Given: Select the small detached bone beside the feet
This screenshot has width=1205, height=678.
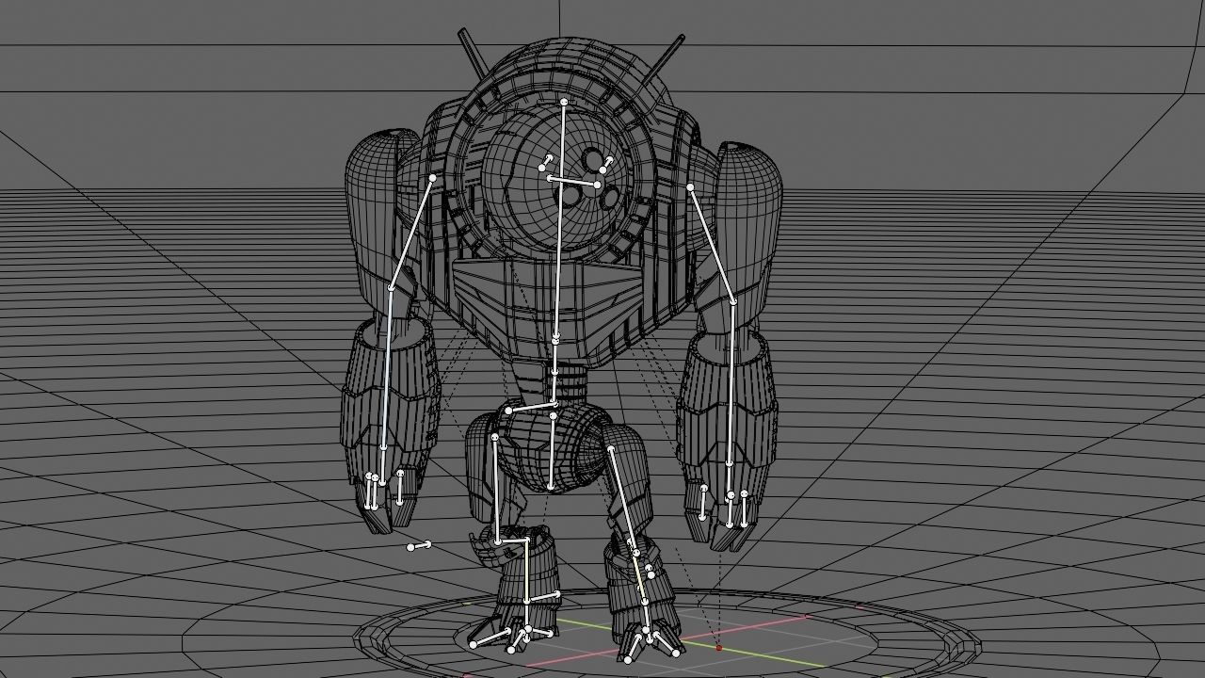Looking at the screenshot, I should click(x=420, y=545).
